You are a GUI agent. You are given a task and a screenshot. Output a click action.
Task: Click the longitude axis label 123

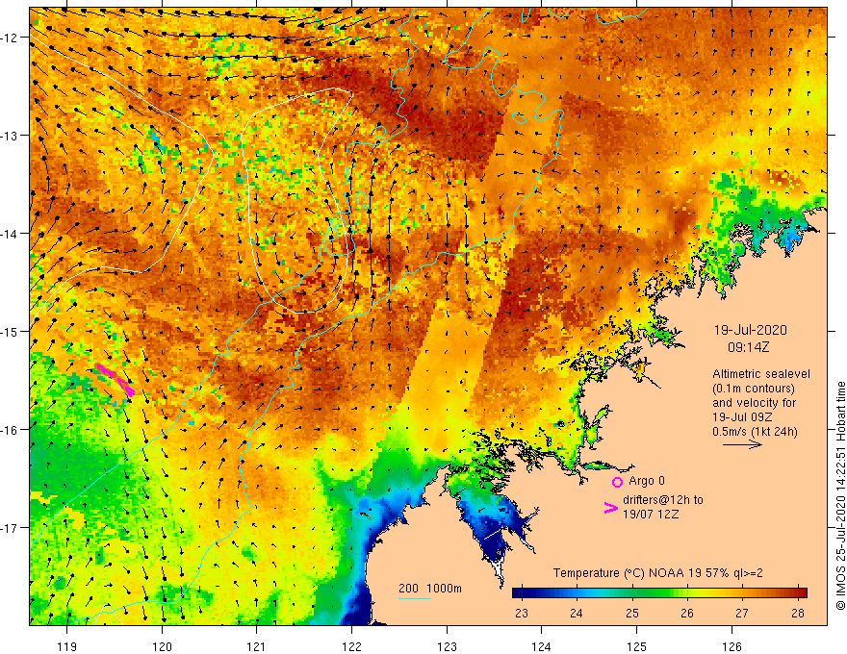pyautogui.click(x=447, y=646)
